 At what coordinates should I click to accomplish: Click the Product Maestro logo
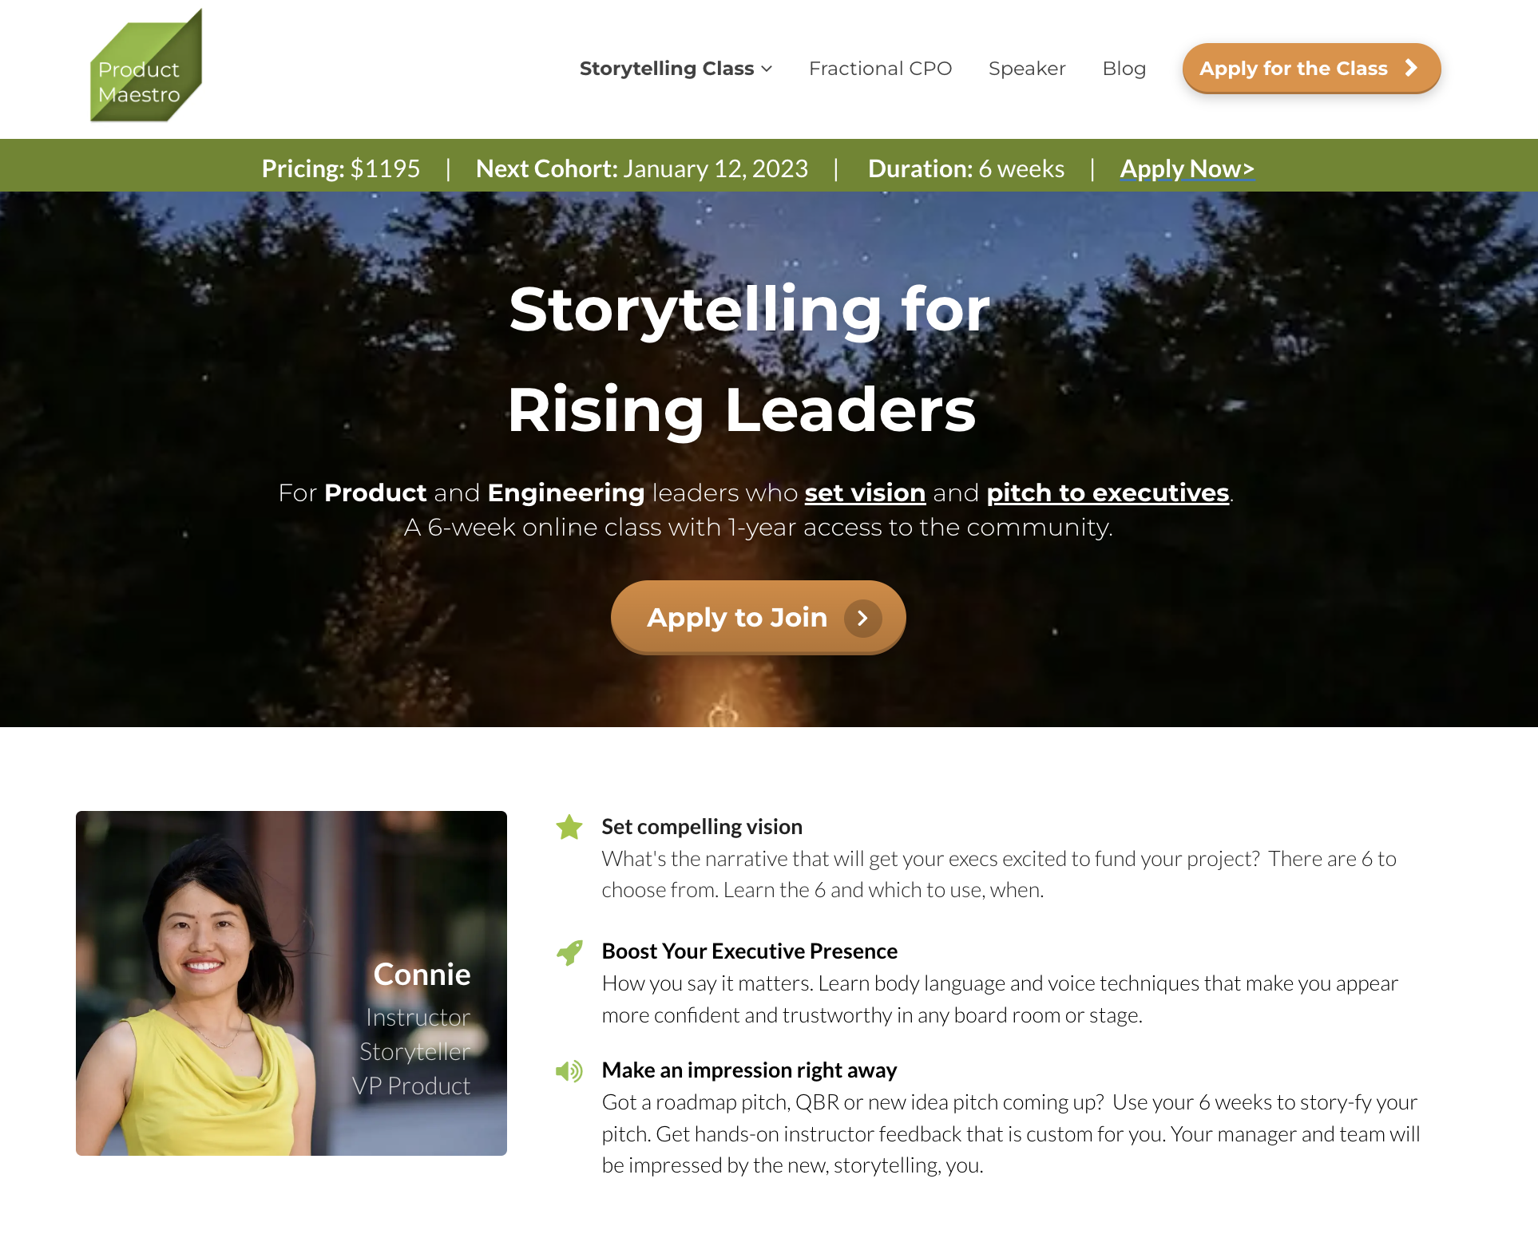tap(146, 65)
